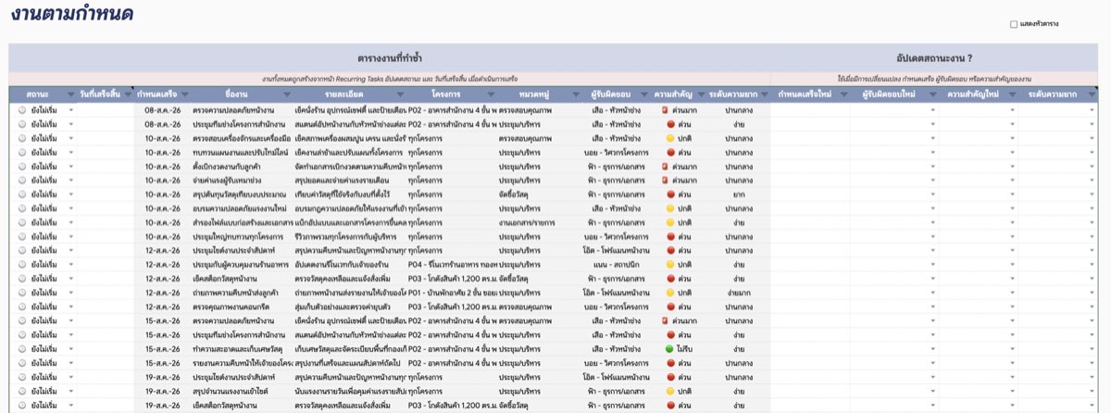The width and height of the screenshot is (1111, 413).
Task: Open status dropdown for สำรวจไฟล์แบบก่อสร้าง row
Action: coord(71,223)
